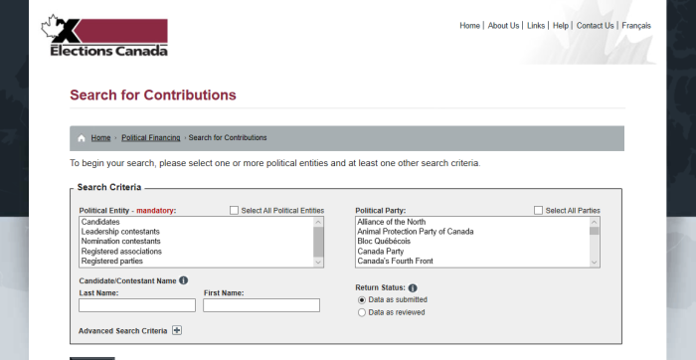Open Political Financing breadcrumb link
This screenshot has width=696, height=360.
pos(151,137)
